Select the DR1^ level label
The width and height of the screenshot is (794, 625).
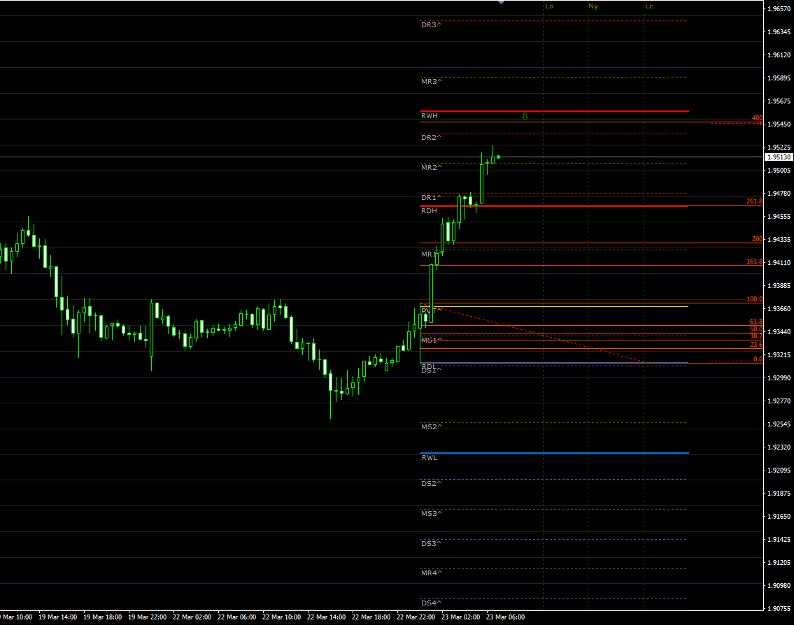tap(431, 197)
